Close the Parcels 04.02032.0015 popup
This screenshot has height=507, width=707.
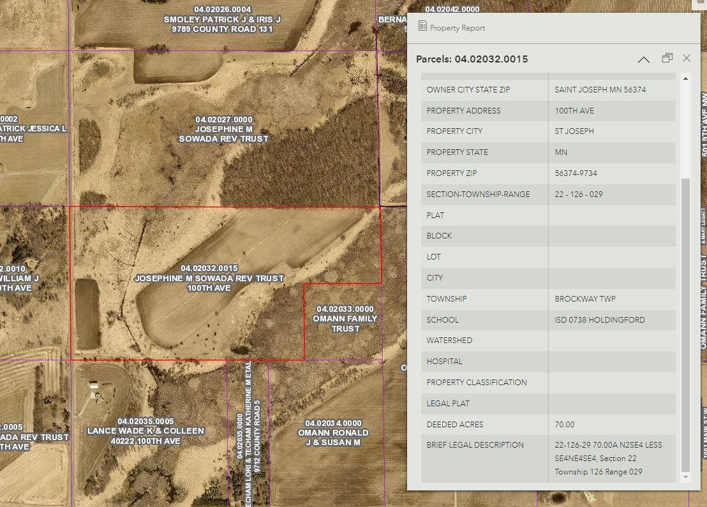pos(687,58)
